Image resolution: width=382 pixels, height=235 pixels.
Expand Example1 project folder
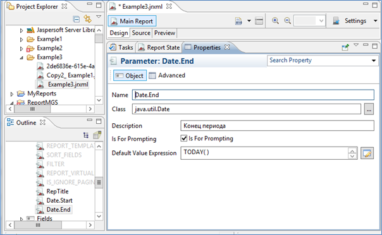(22, 39)
